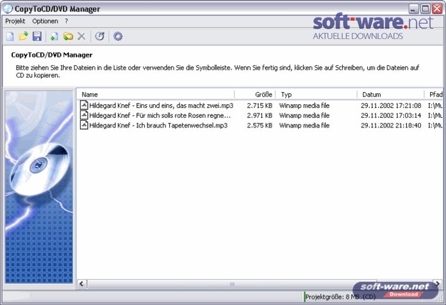Sort list by Datum column header
This screenshot has height=305, width=446.
point(390,95)
